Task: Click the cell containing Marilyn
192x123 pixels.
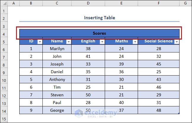Action: 57,49
